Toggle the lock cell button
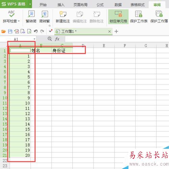The image size is (169, 169). pyautogui.click(x=118, y=17)
